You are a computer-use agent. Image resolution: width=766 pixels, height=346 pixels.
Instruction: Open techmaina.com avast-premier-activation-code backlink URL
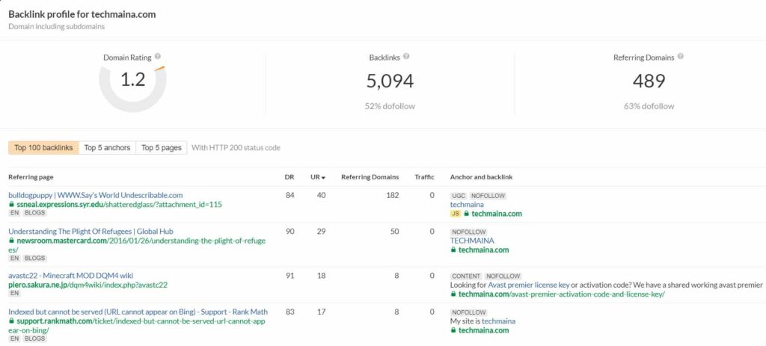pyautogui.click(x=562, y=294)
